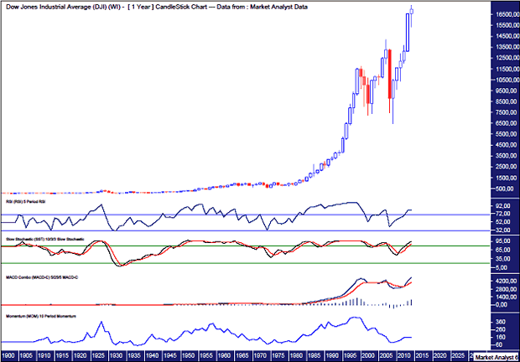Click the 2500,00 price axis value

pyautogui.click(x=507, y=167)
